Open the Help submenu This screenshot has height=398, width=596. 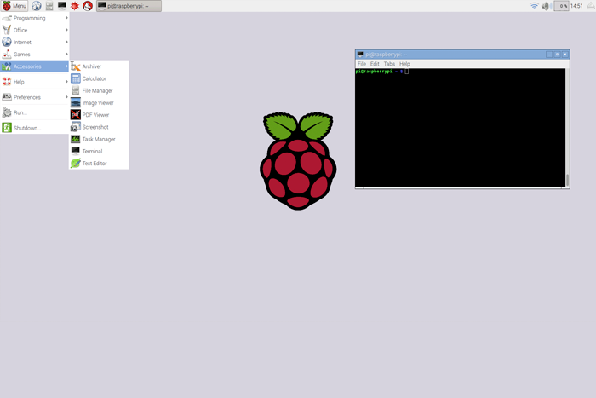[35, 82]
